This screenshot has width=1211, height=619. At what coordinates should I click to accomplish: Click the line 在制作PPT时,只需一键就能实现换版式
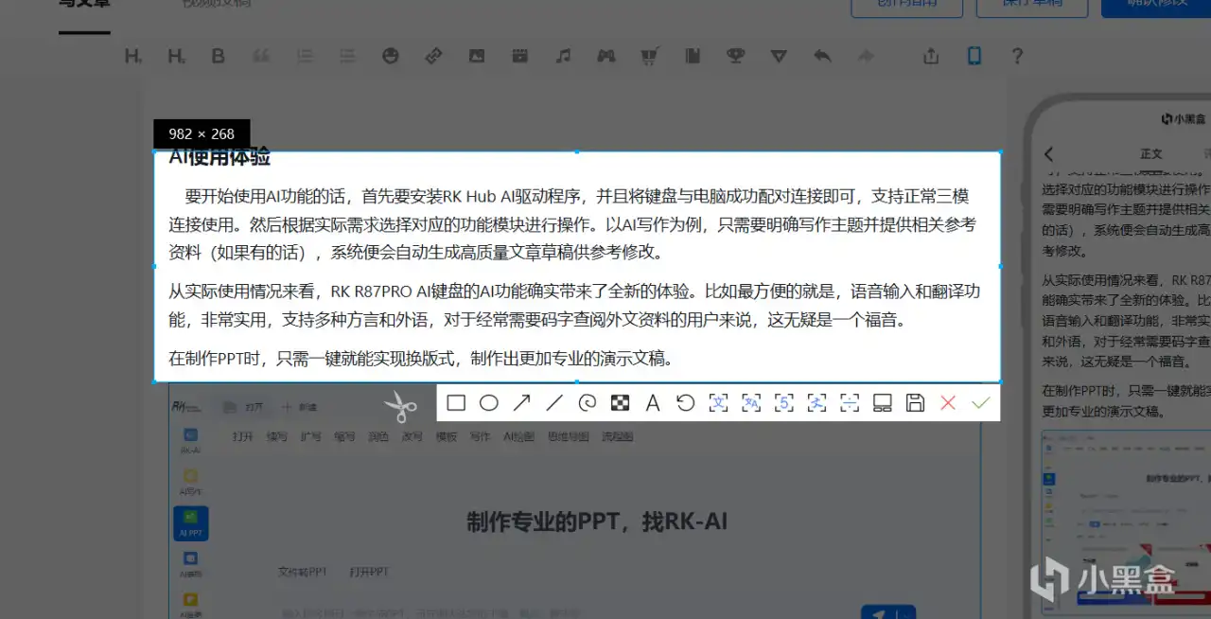[x=422, y=359]
